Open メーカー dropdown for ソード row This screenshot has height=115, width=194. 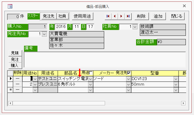tap(128, 79)
